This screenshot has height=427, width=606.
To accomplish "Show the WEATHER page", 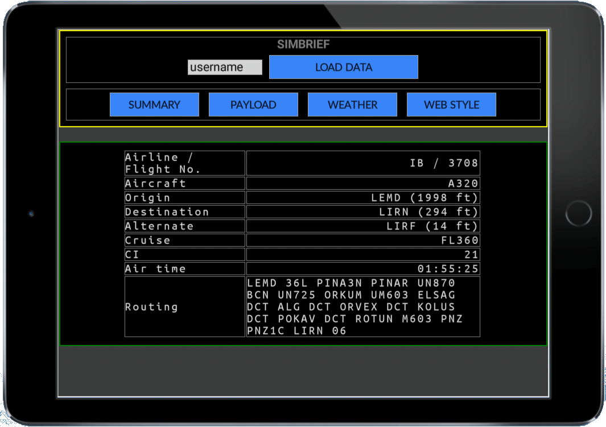I will tap(352, 105).
